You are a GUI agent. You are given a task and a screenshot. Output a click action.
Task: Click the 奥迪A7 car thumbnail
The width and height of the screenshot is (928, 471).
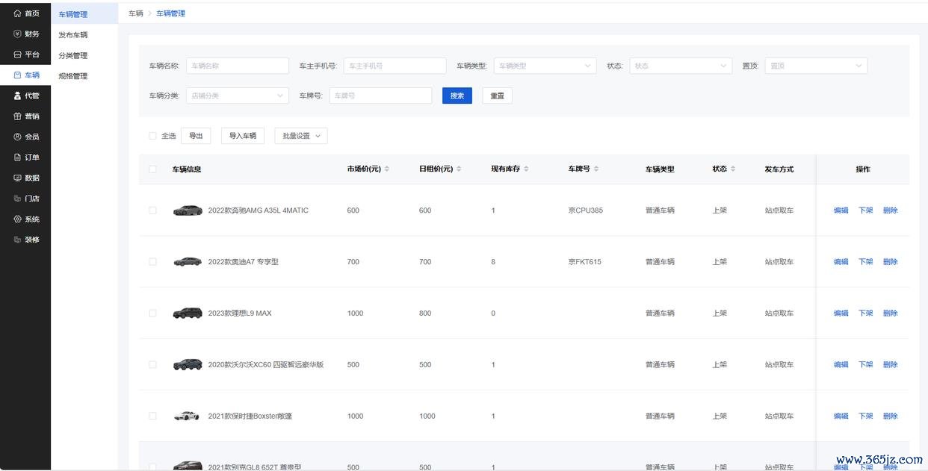[x=188, y=262]
